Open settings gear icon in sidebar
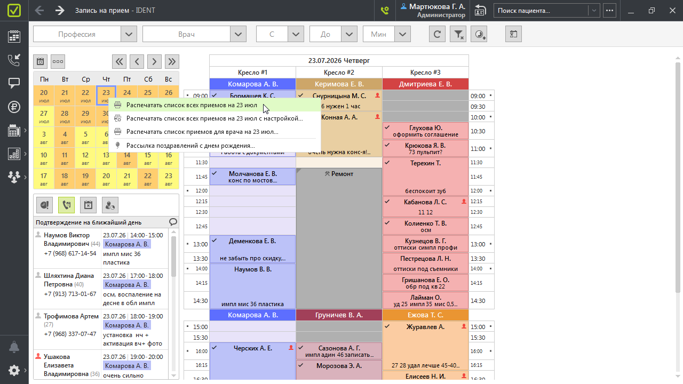 14,370
